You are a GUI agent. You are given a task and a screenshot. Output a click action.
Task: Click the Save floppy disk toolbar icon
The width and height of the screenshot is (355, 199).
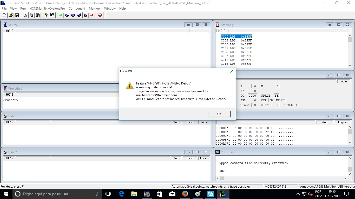pos(17,15)
